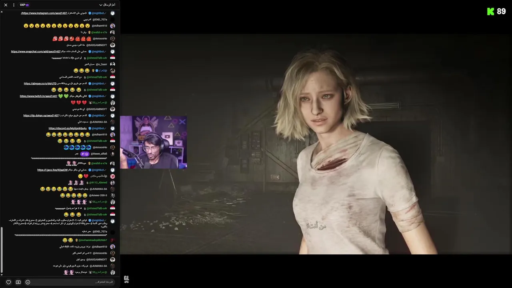
Task: Open the emoji picker icon
Action: click(x=28, y=282)
